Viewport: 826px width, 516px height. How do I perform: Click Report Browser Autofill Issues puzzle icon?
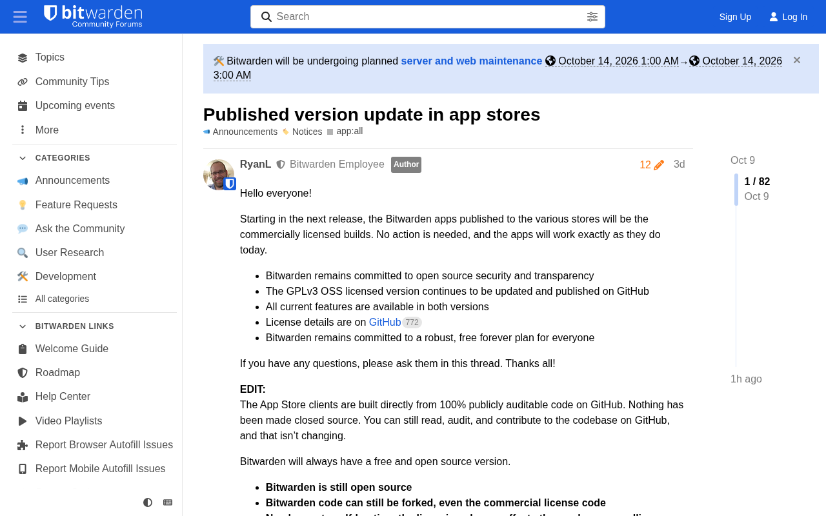pos(23,445)
